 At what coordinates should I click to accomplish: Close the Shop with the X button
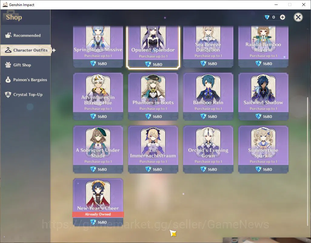(298, 17)
